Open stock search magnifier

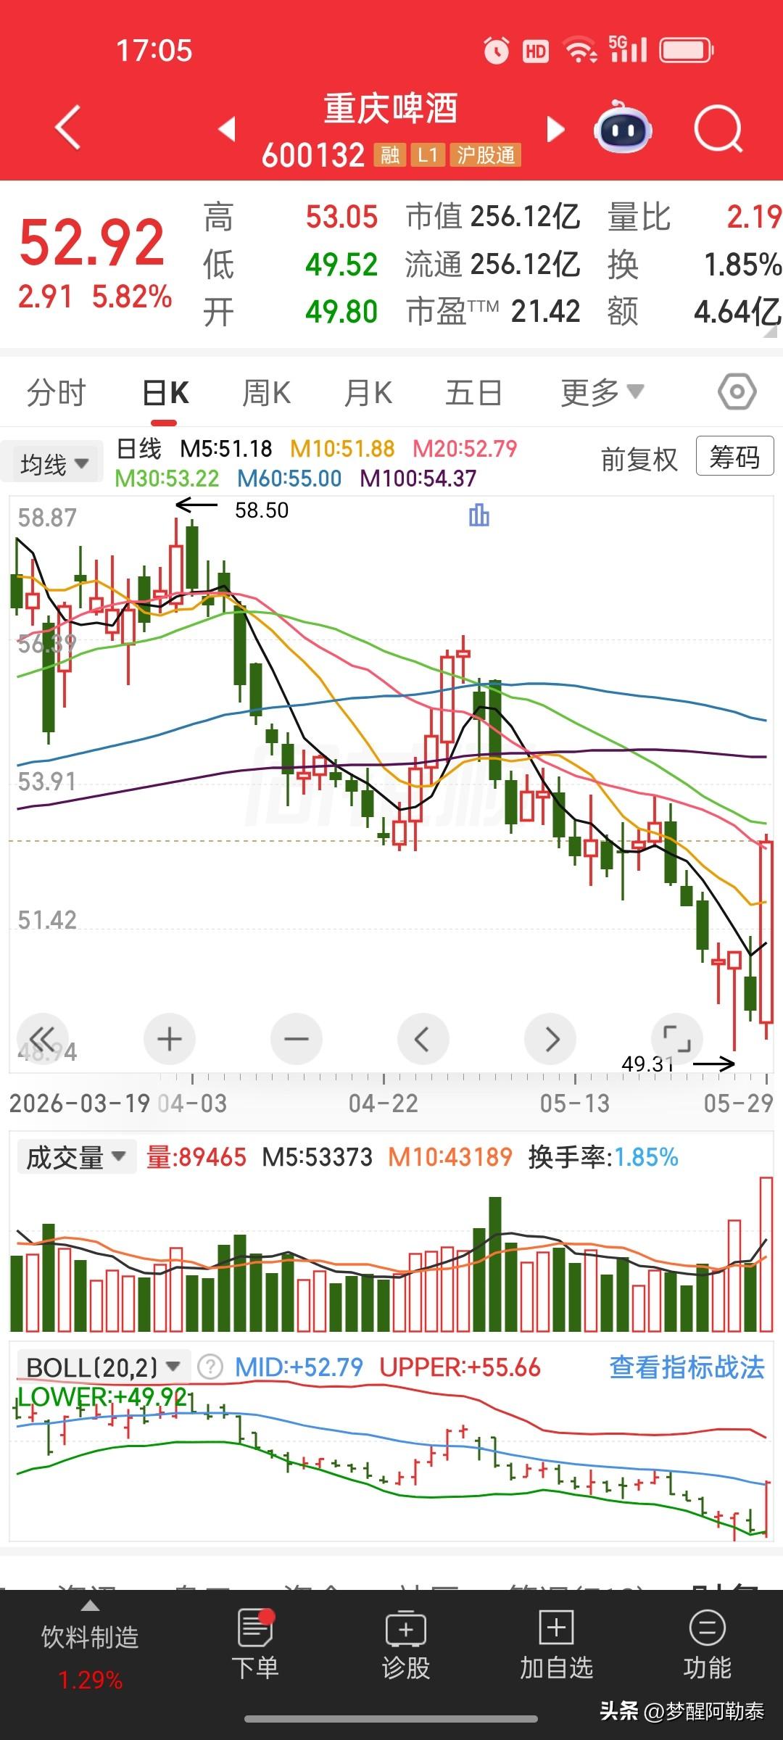(x=718, y=130)
